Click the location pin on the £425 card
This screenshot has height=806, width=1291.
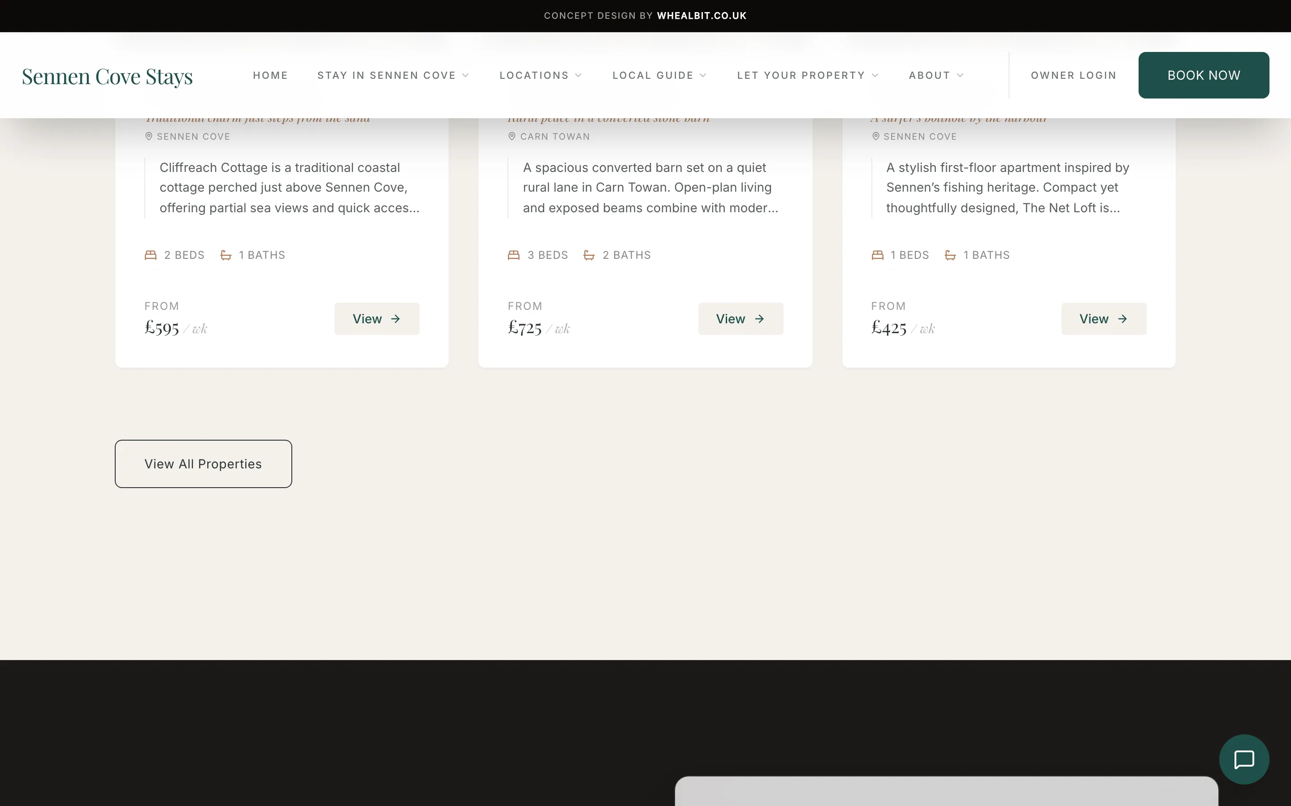(875, 137)
